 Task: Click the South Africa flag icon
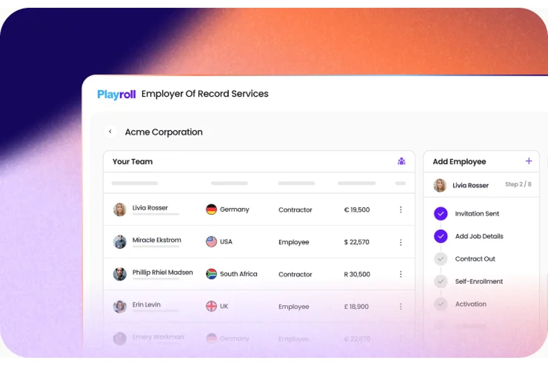pyautogui.click(x=211, y=274)
